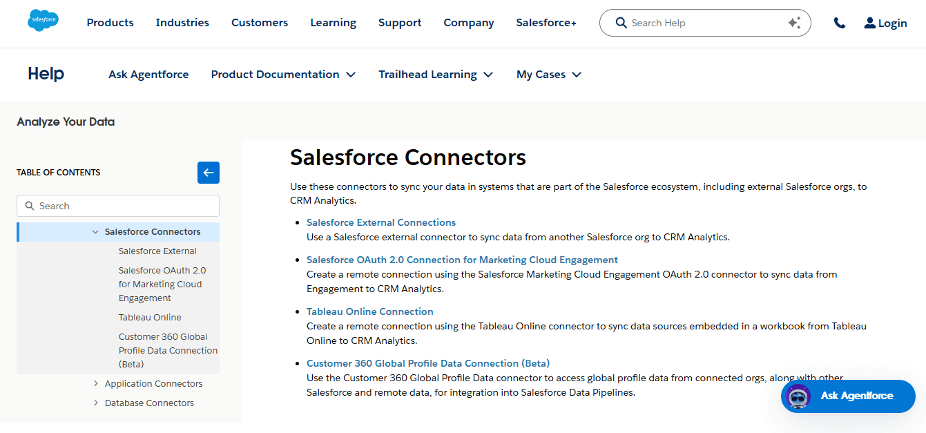
Task: Click the phone contact icon
Action: pyautogui.click(x=840, y=23)
